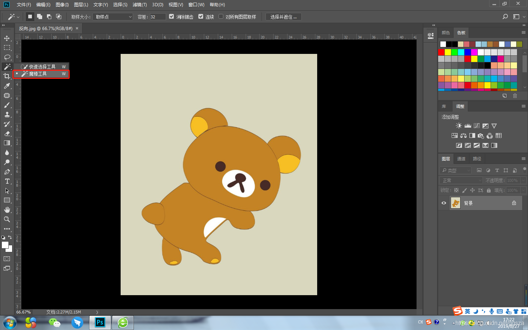
Task: Select the Lasso tool
Action: pos(7,57)
